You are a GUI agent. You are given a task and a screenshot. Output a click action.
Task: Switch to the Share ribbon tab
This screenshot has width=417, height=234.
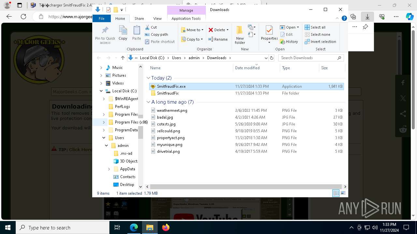139,19
